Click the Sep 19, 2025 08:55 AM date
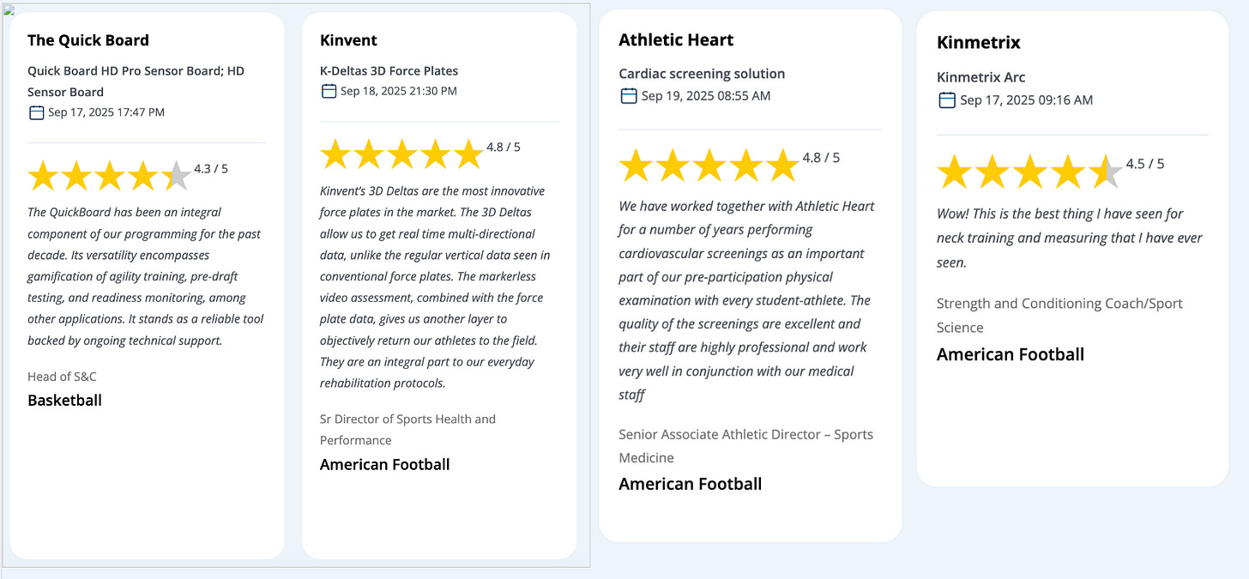This screenshot has width=1249, height=579. [706, 95]
